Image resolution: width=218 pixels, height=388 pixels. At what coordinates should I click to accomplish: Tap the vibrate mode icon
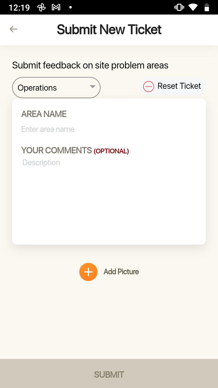(179, 7)
